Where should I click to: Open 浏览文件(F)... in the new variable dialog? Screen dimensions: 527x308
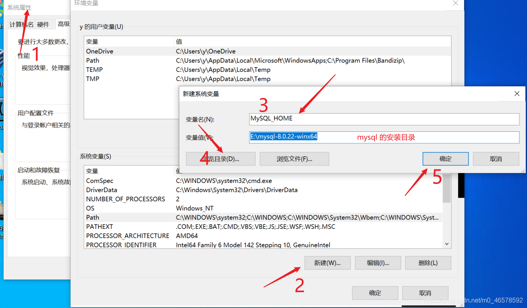294,159
